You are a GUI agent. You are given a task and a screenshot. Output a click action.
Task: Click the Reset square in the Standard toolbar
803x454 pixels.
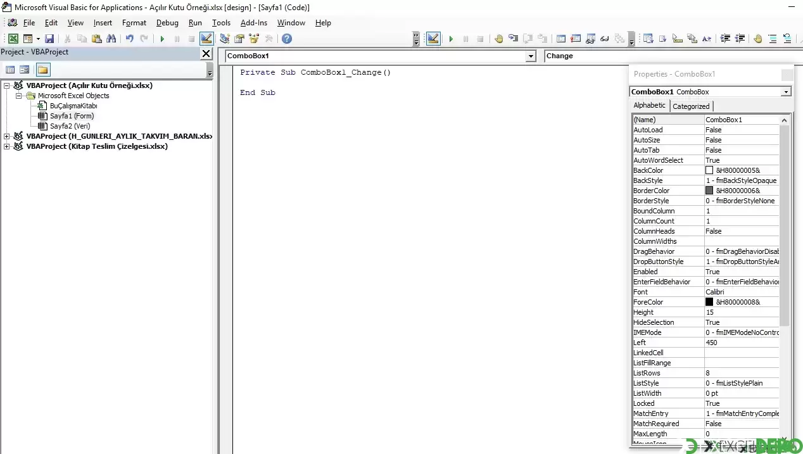click(191, 39)
